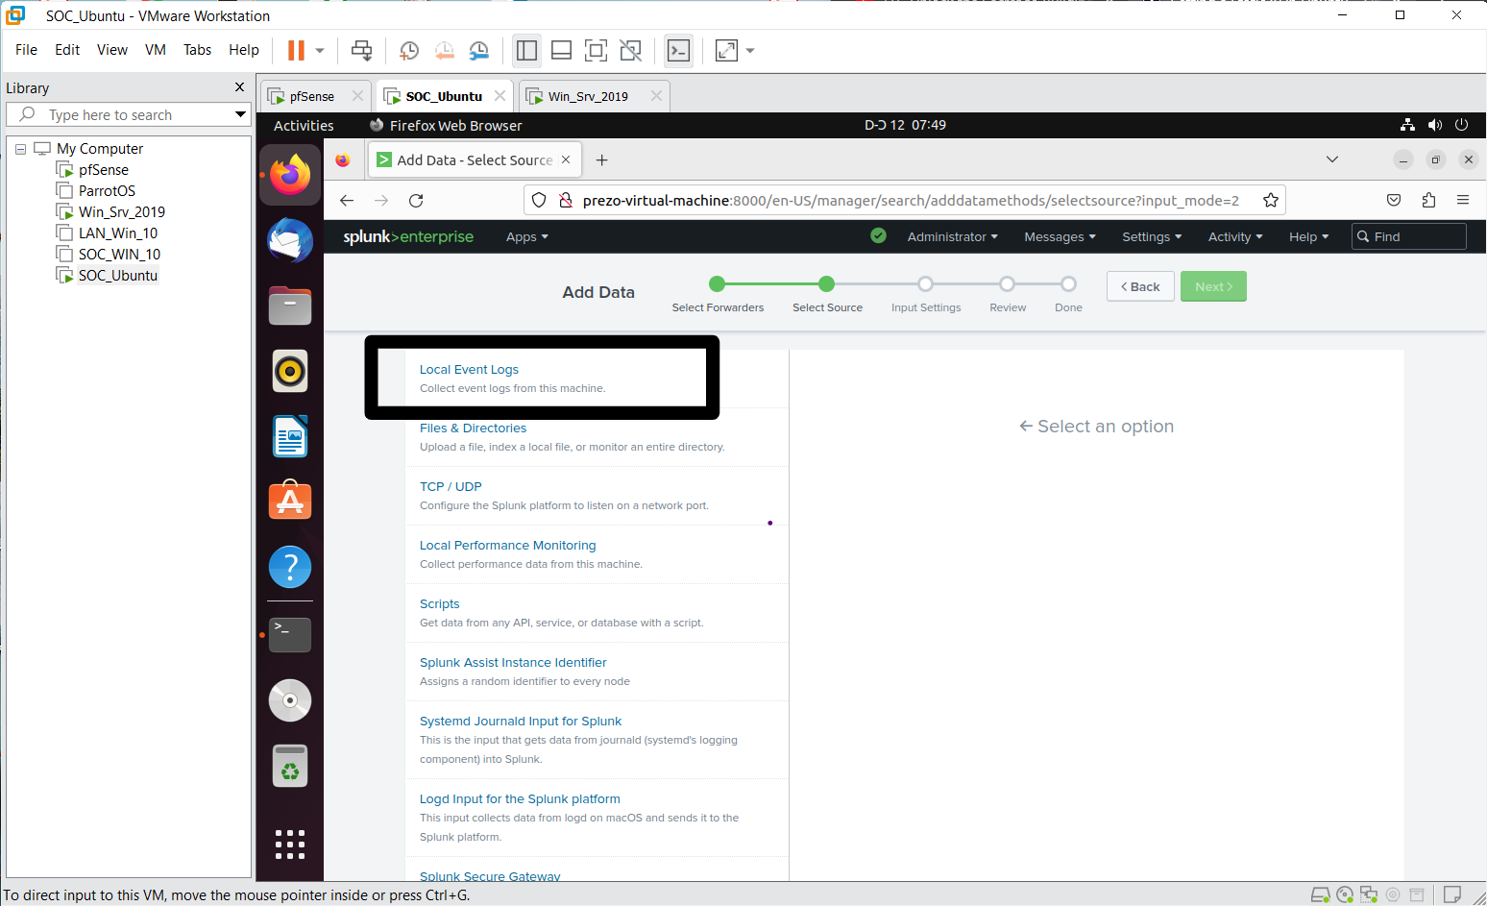This screenshot has height=906, width=1487.
Task: Open the Tabs menu
Action: [197, 50]
